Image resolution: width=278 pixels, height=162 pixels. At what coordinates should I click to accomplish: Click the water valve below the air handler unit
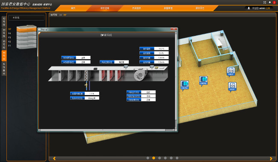pyautogui.click(x=86, y=86)
